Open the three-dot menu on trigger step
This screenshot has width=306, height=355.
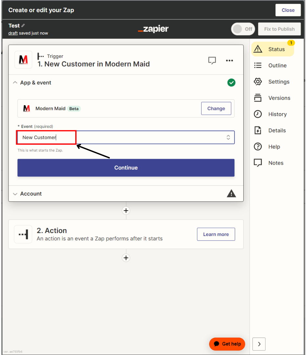(229, 60)
